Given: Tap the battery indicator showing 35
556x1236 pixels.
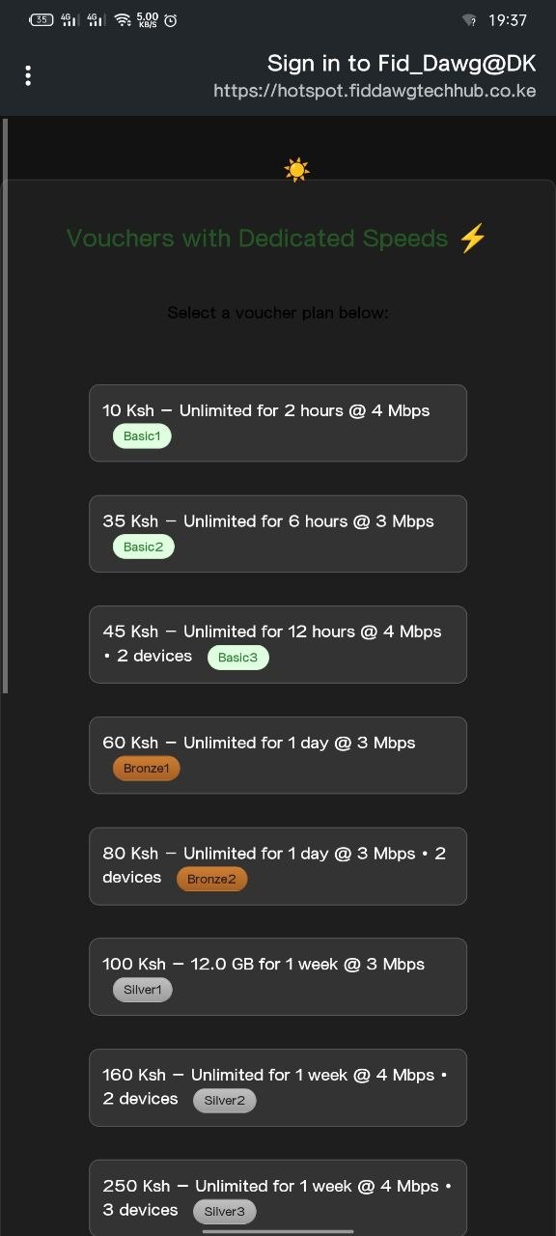Looking at the screenshot, I should (41, 18).
